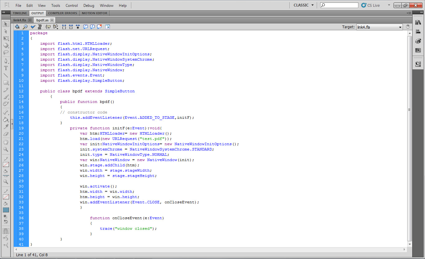
Task: Apply line comment to selection
Action: [92, 27]
